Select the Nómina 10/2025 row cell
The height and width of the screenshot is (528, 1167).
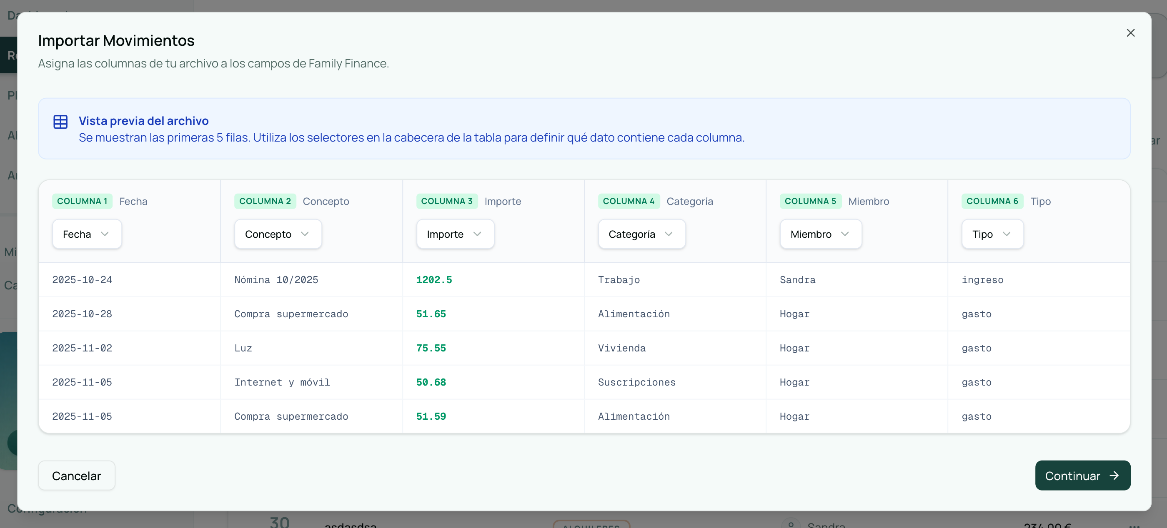[x=276, y=279]
